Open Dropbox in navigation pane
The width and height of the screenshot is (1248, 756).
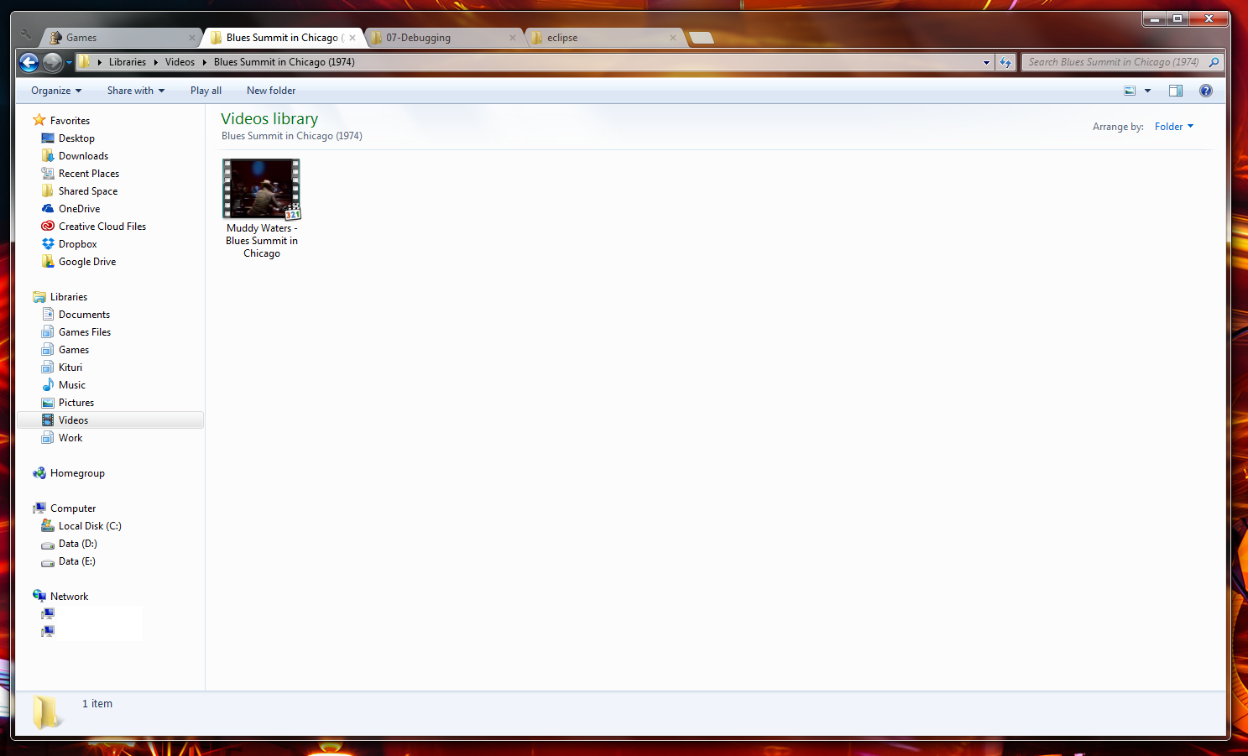coord(77,244)
